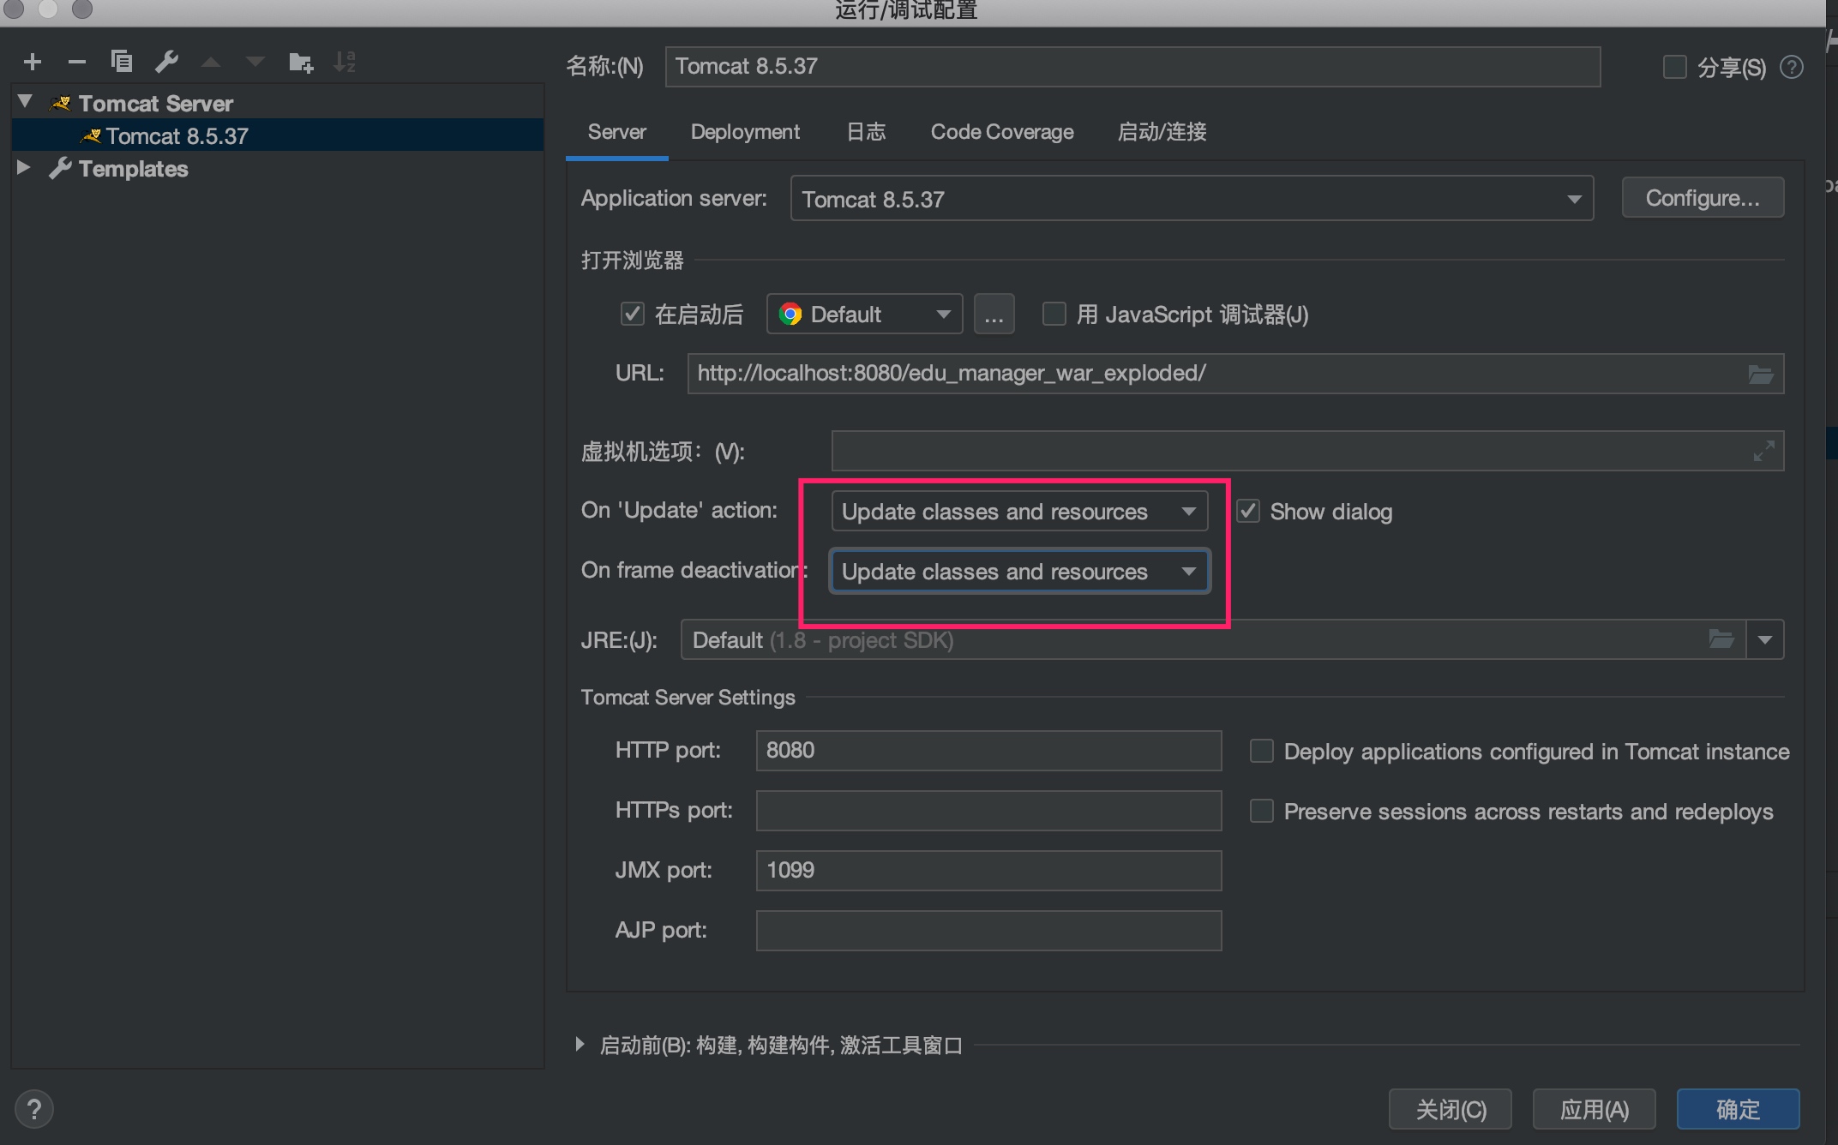1838x1145 pixels.
Task: Sort configurations alphabetically
Action: pyautogui.click(x=345, y=62)
